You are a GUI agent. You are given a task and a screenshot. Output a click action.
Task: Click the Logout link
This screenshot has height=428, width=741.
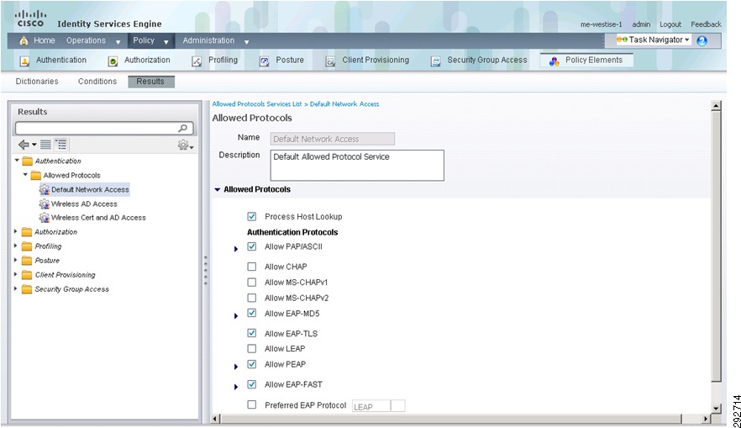click(x=670, y=24)
